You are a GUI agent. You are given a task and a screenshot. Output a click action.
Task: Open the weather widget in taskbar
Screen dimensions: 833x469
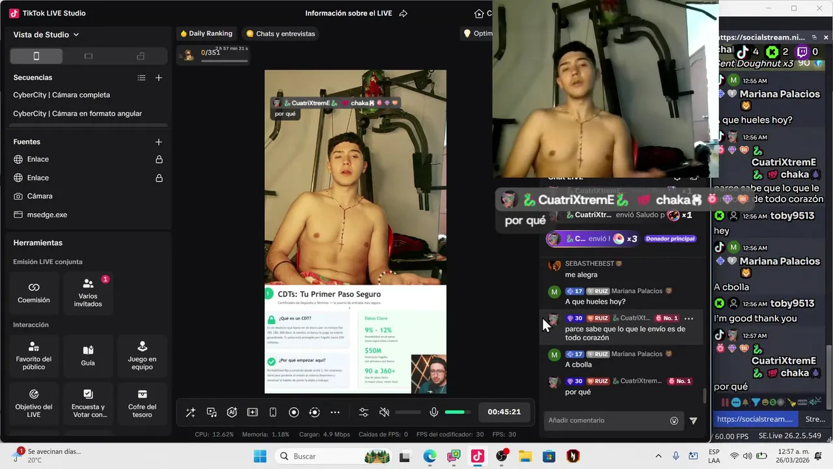pos(46,455)
